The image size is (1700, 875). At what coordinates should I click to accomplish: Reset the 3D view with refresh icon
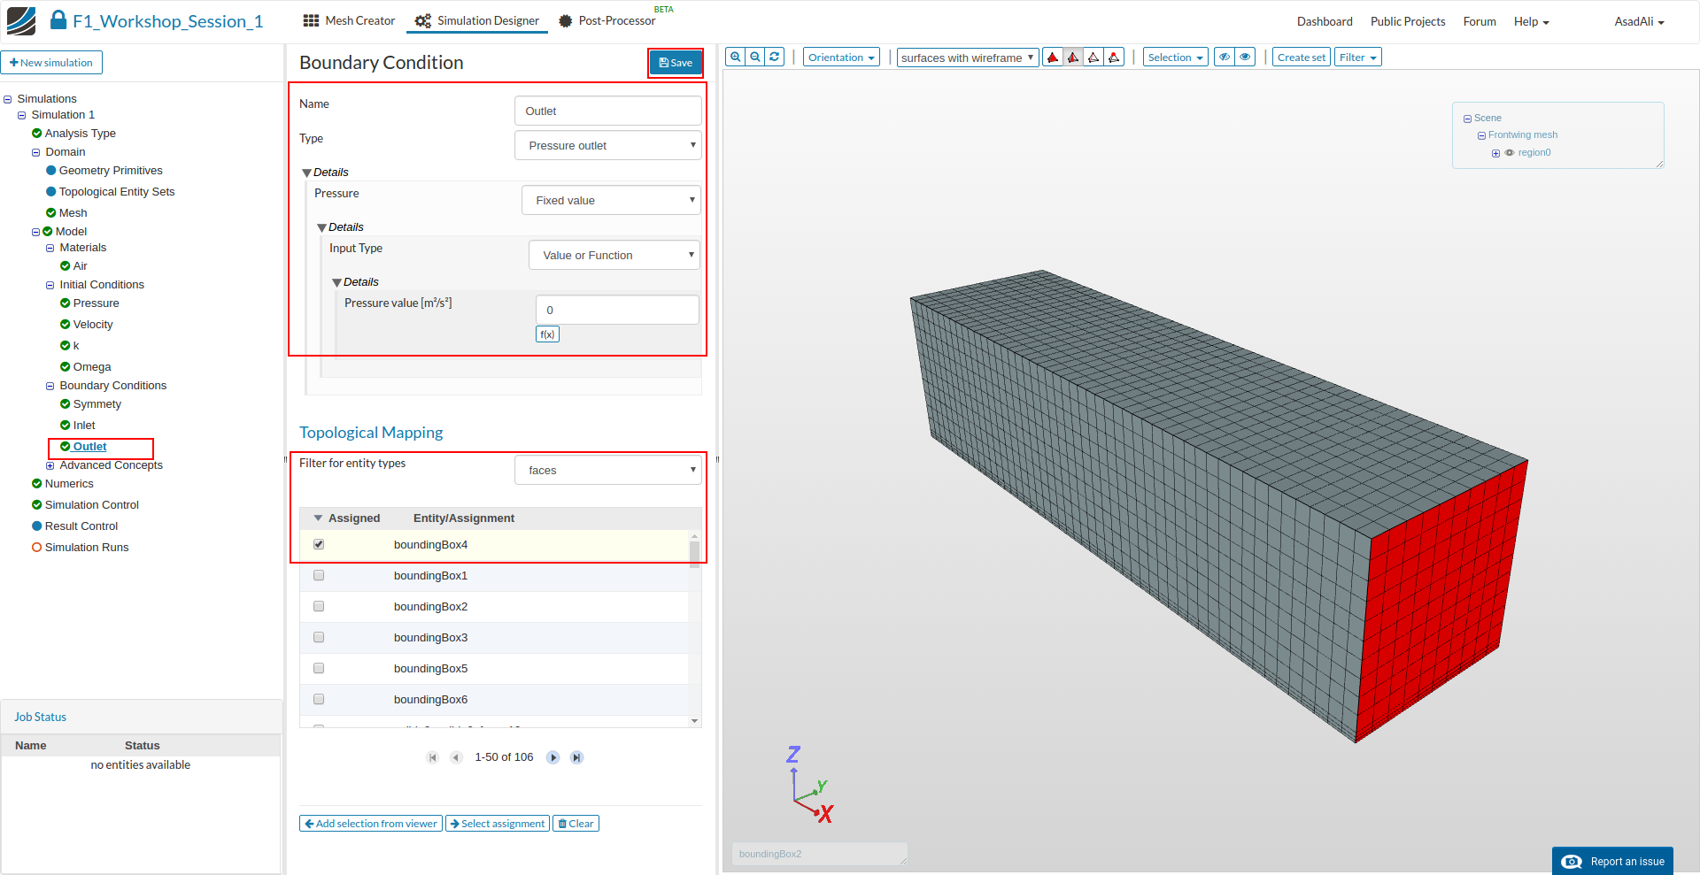775,58
